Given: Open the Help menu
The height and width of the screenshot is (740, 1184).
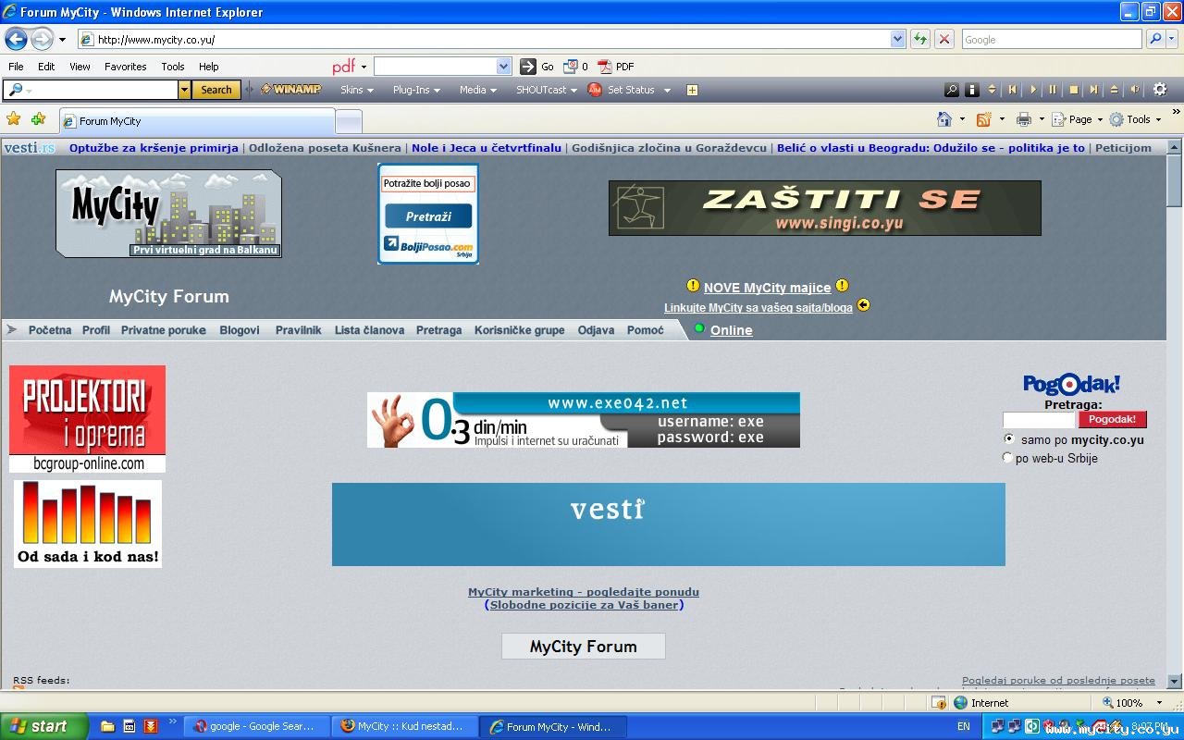Looking at the screenshot, I should [209, 67].
